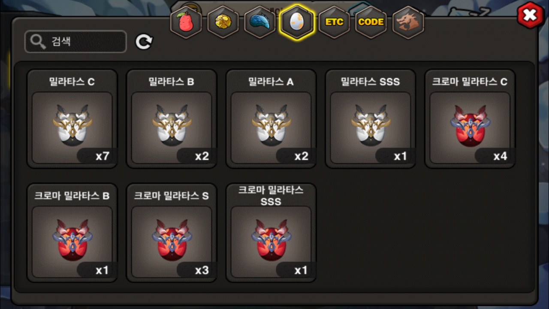Image resolution: width=549 pixels, height=309 pixels.
Task: Switch to the ETC tab
Action: coord(334,22)
